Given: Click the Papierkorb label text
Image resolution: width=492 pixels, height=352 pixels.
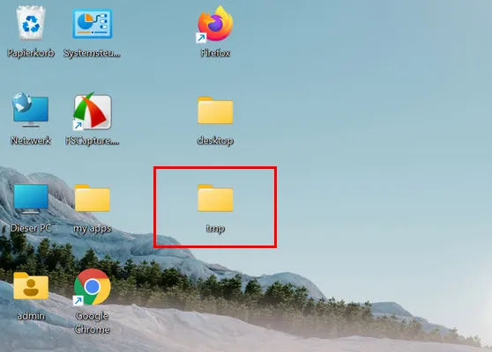Looking at the screenshot, I should (31, 53).
